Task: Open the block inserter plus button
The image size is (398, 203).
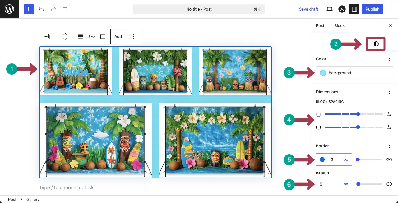Action: (28, 9)
